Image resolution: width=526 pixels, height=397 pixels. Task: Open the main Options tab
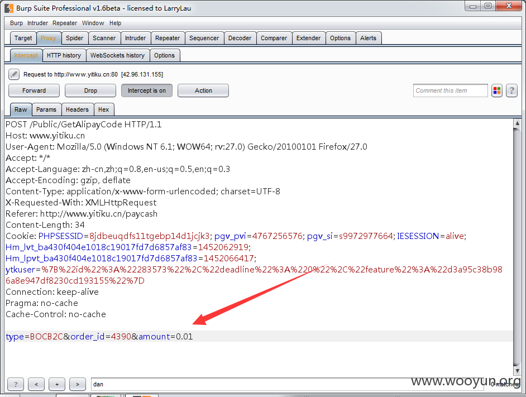click(x=340, y=39)
